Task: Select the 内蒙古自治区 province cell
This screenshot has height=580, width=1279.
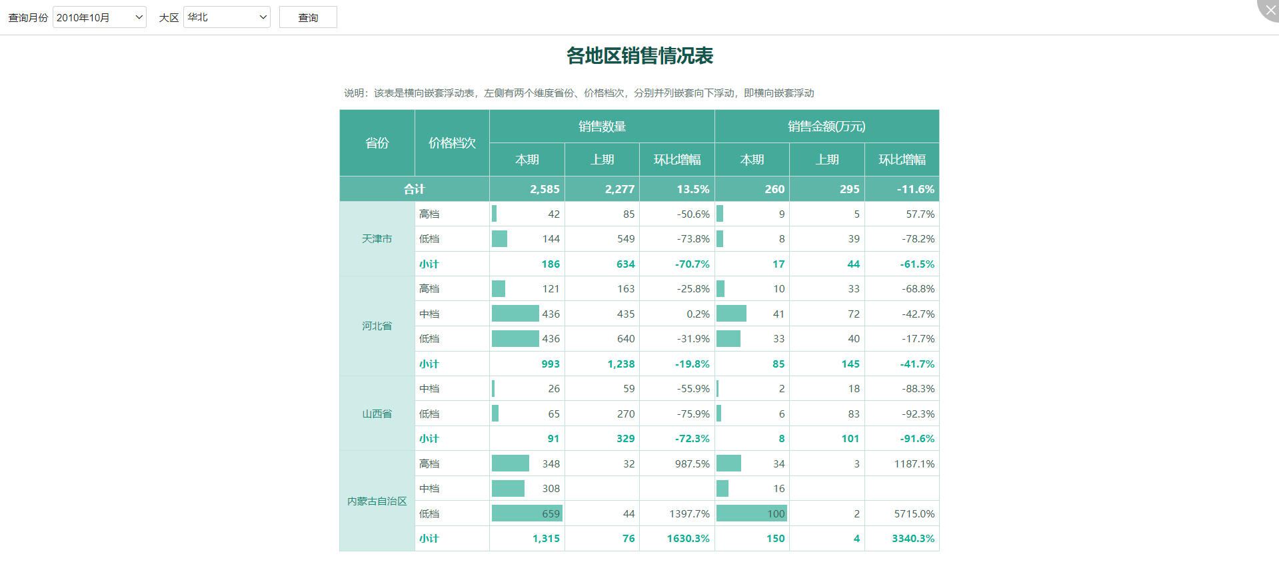Action: (x=377, y=501)
